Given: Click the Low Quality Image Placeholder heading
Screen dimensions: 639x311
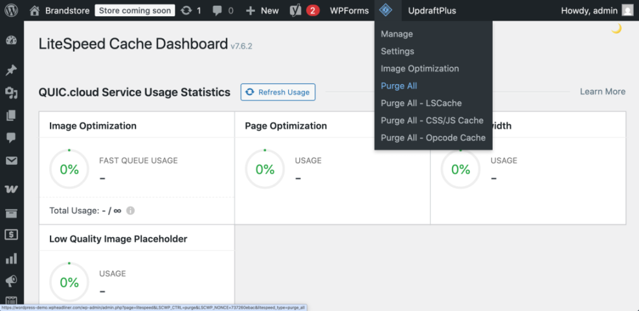Looking at the screenshot, I should tap(118, 239).
